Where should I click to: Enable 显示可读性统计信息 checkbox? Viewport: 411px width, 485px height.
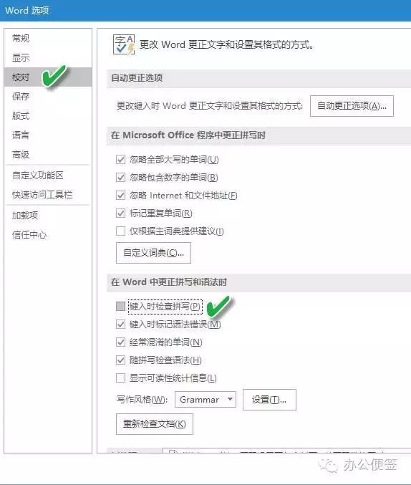tap(120, 378)
